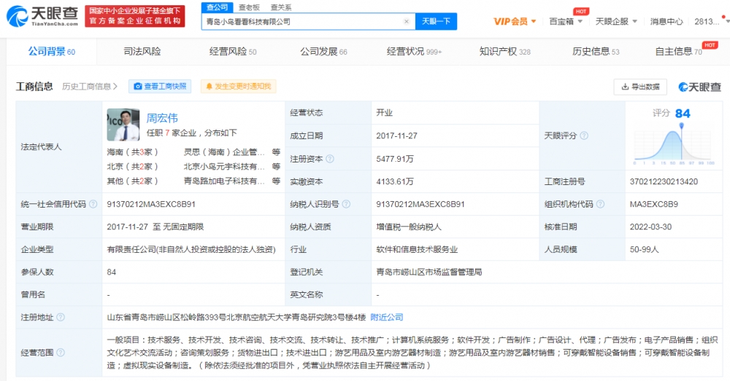The width and height of the screenshot is (730, 381).
Task: Click registered capital value 5477.91万
Action: click(395, 159)
